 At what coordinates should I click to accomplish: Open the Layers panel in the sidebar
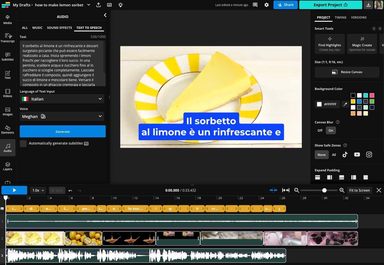(x=7, y=166)
